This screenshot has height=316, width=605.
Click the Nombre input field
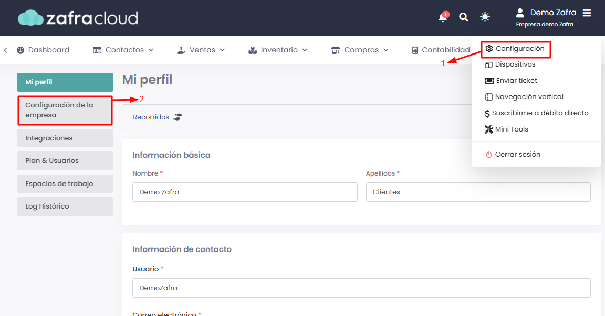tap(245, 192)
